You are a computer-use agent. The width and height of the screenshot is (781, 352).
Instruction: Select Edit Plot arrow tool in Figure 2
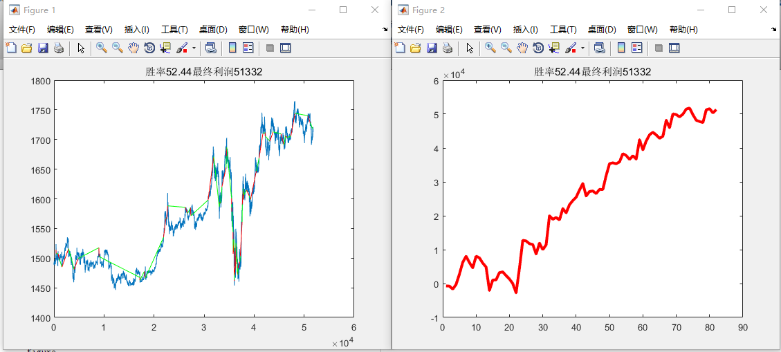click(470, 48)
